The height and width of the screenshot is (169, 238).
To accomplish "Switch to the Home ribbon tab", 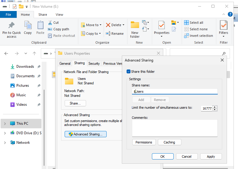I will [x=25, y=15].
